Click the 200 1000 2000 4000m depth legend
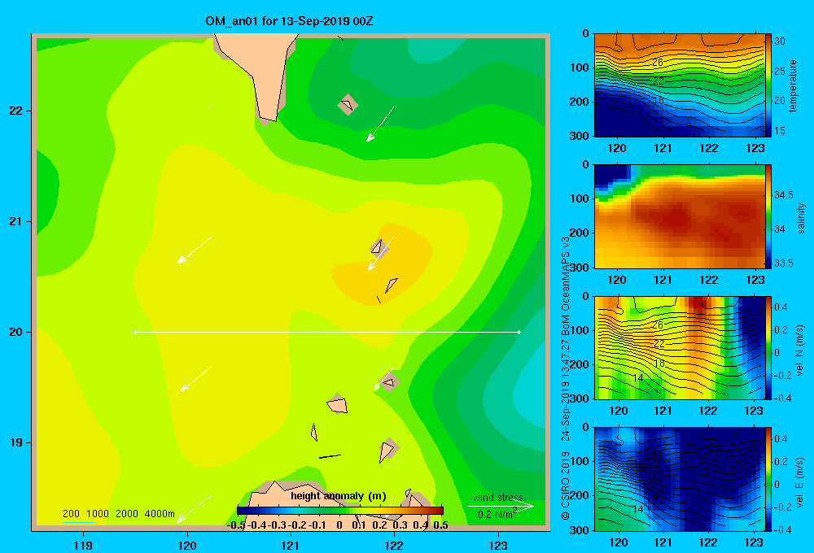This screenshot has height=553, width=814. click(x=118, y=514)
